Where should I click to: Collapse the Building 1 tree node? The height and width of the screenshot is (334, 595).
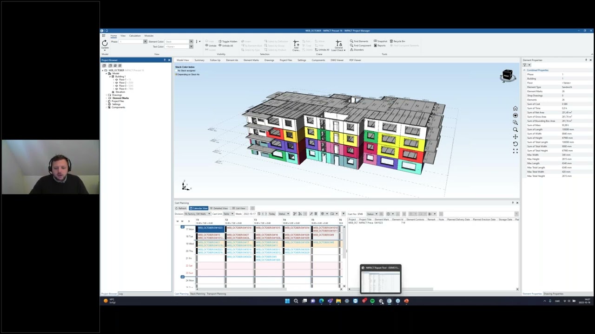point(110,77)
